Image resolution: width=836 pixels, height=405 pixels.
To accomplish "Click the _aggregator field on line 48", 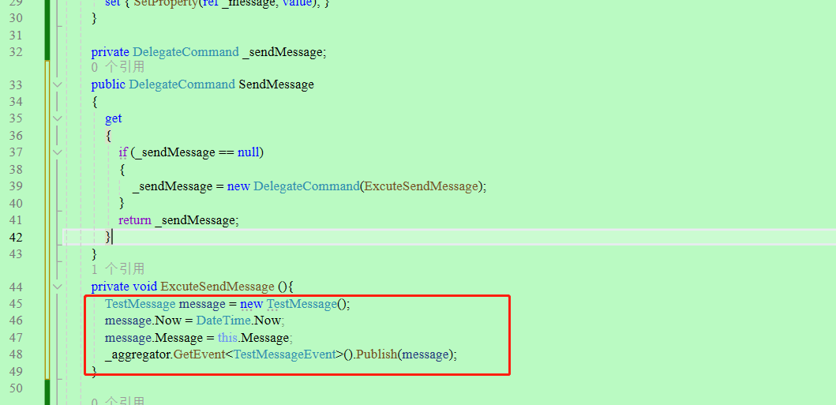I will tap(137, 355).
